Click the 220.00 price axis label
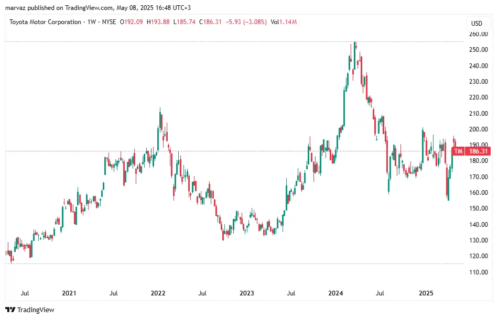The image size is (498, 319). click(x=478, y=97)
